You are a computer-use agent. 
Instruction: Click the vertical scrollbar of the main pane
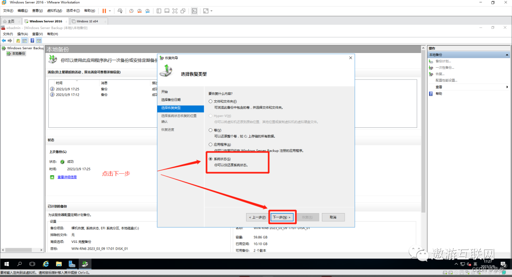click(x=423, y=131)
